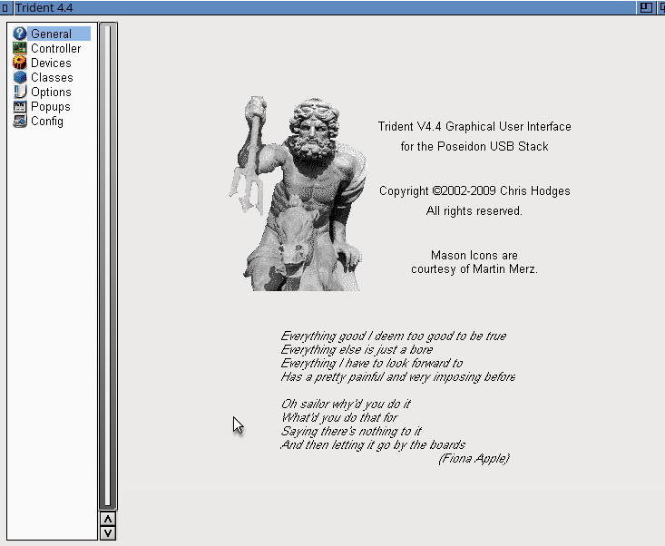Viewport: 665px width, 546px height.
Task: Click the scroll down arrow button
Action: 108,533
